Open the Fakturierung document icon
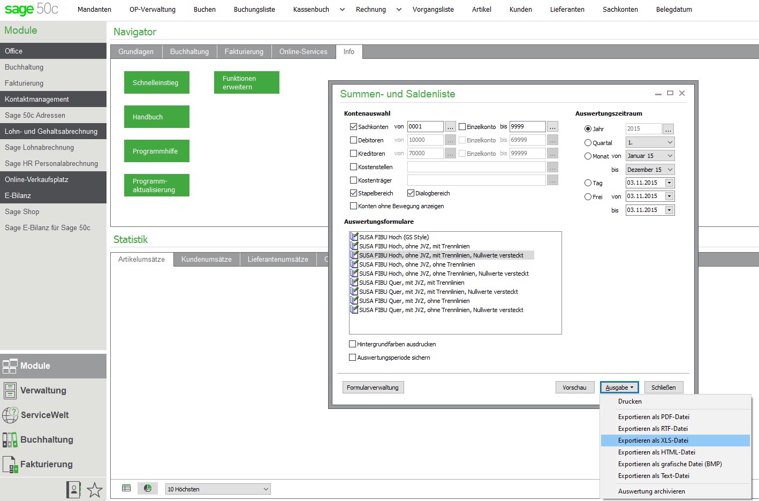Image resolution: width=759 pixels, height=501 pixels. [10, 465]
